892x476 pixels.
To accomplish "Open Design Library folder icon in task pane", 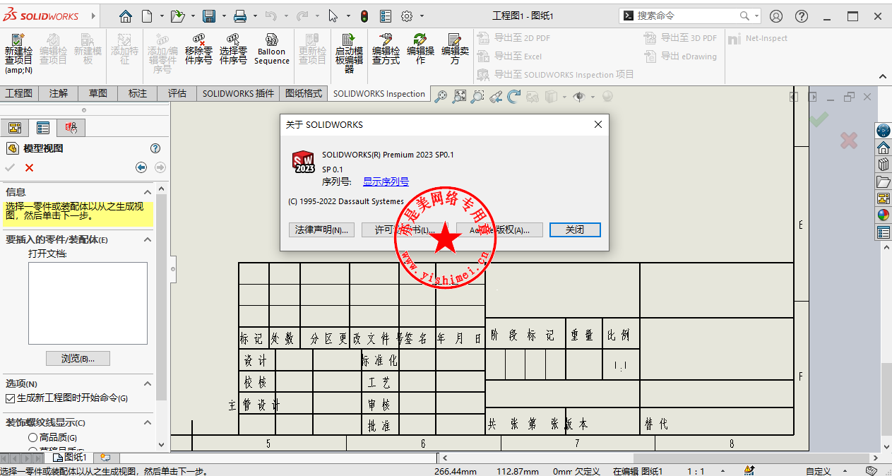I will click(x=883, y=182).
